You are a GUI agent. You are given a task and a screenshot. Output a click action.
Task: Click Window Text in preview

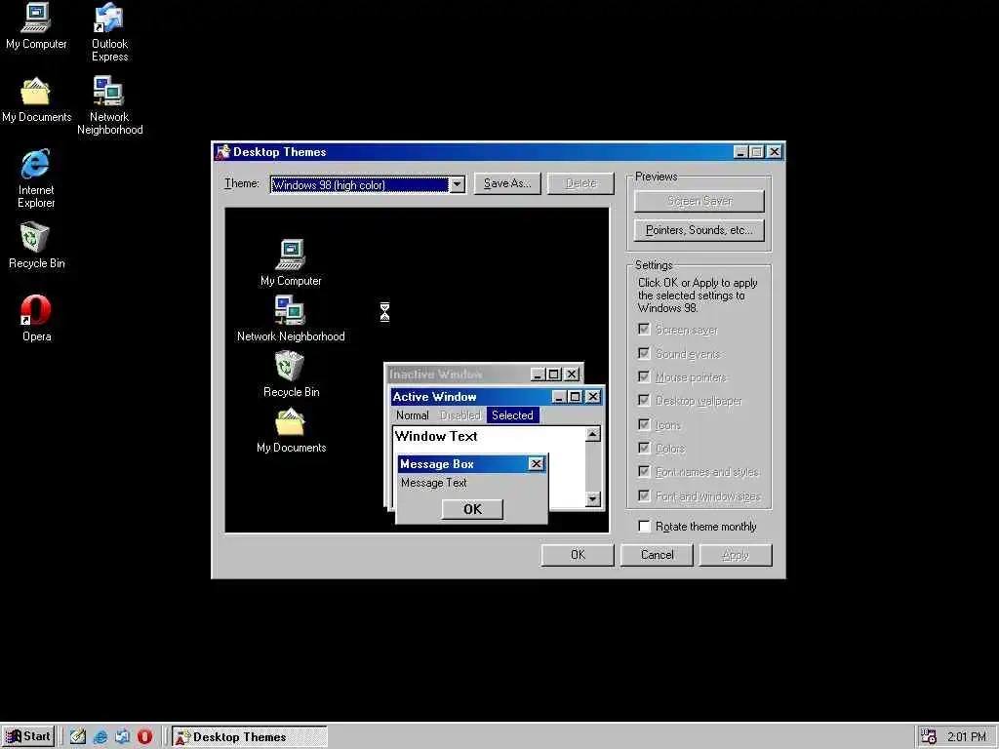tap(436, 436)
